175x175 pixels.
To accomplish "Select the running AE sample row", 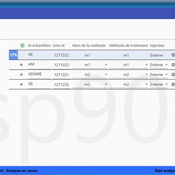I will click(92, 55).
